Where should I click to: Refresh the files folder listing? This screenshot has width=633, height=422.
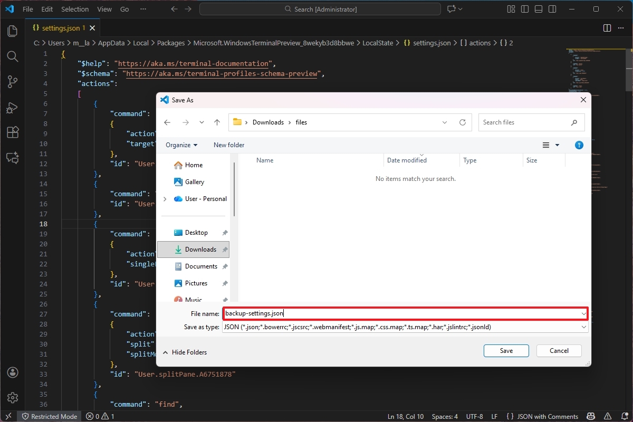463,122
